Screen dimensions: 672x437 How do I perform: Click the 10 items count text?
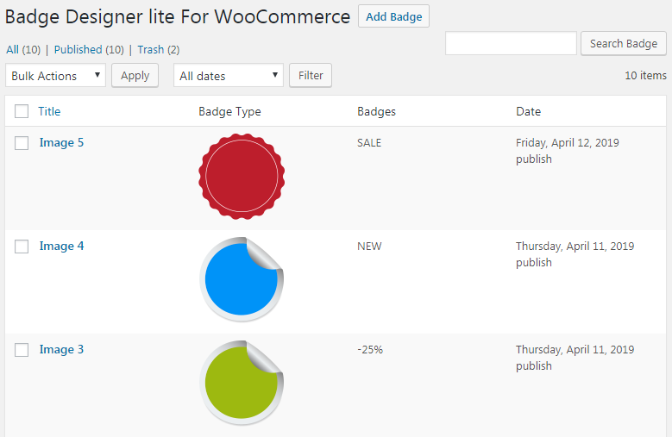645,75
